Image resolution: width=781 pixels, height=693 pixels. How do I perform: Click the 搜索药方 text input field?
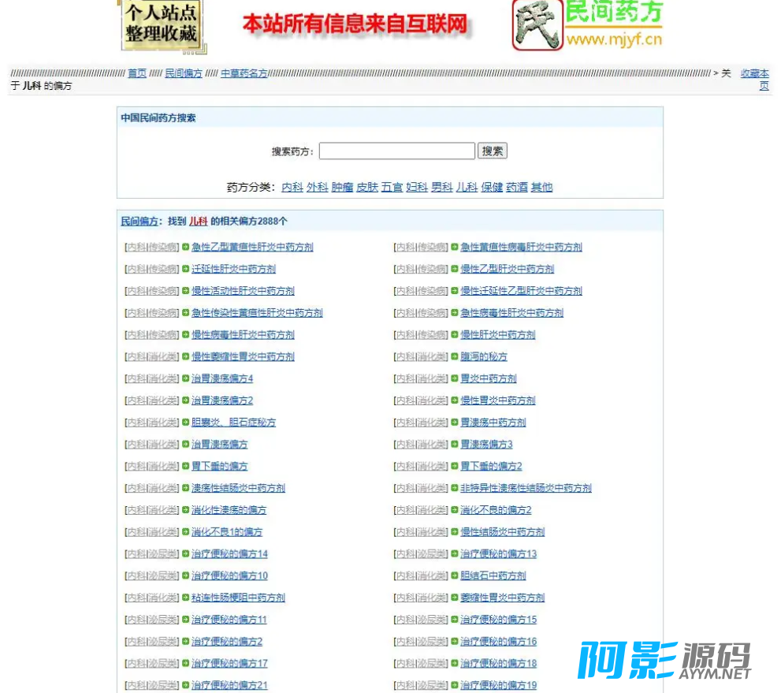pyautogui.click(x=396, y=151)
